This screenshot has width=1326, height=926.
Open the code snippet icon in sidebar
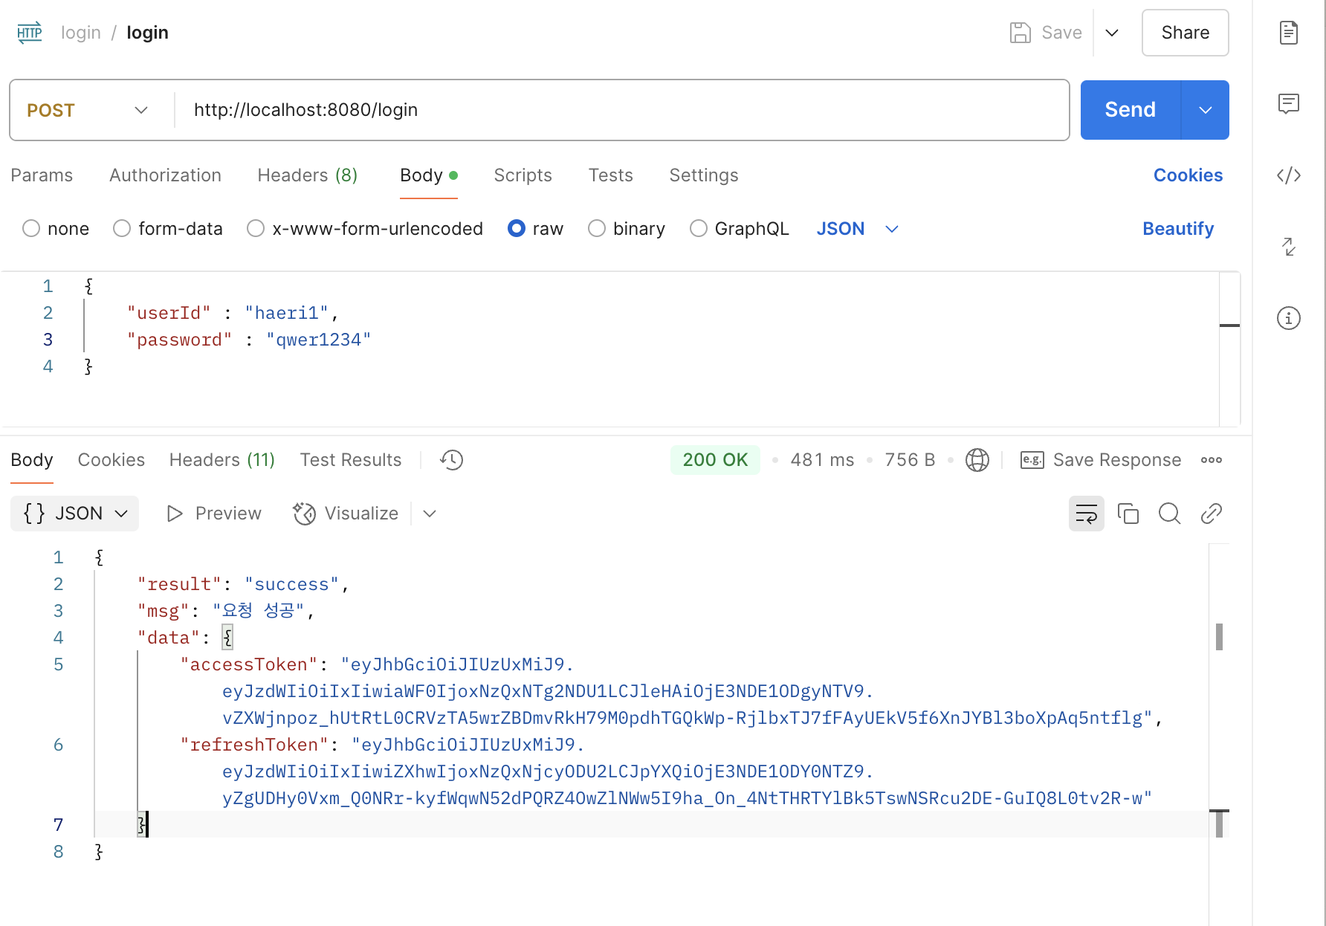click(1289, 175)
